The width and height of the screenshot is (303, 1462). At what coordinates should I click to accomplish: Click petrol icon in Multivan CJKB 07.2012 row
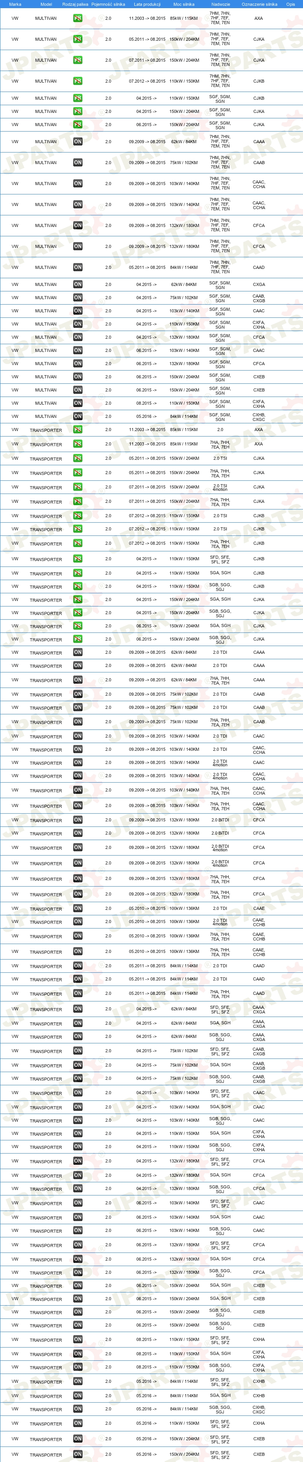point(77,81)
